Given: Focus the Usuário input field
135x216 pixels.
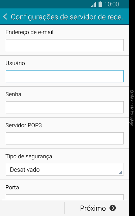Looking at the screenshot, I should point(64,76).
